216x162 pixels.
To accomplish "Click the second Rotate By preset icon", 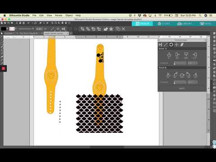I will pos(175,75).
